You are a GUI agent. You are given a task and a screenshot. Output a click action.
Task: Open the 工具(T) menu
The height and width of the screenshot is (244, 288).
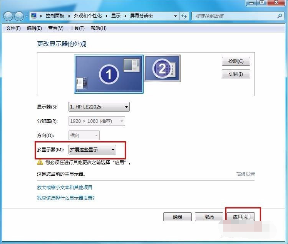77,28
